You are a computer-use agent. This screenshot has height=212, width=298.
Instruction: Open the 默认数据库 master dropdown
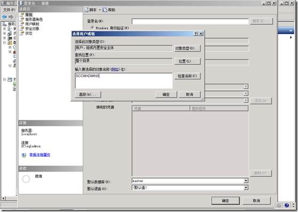point(246,181)
